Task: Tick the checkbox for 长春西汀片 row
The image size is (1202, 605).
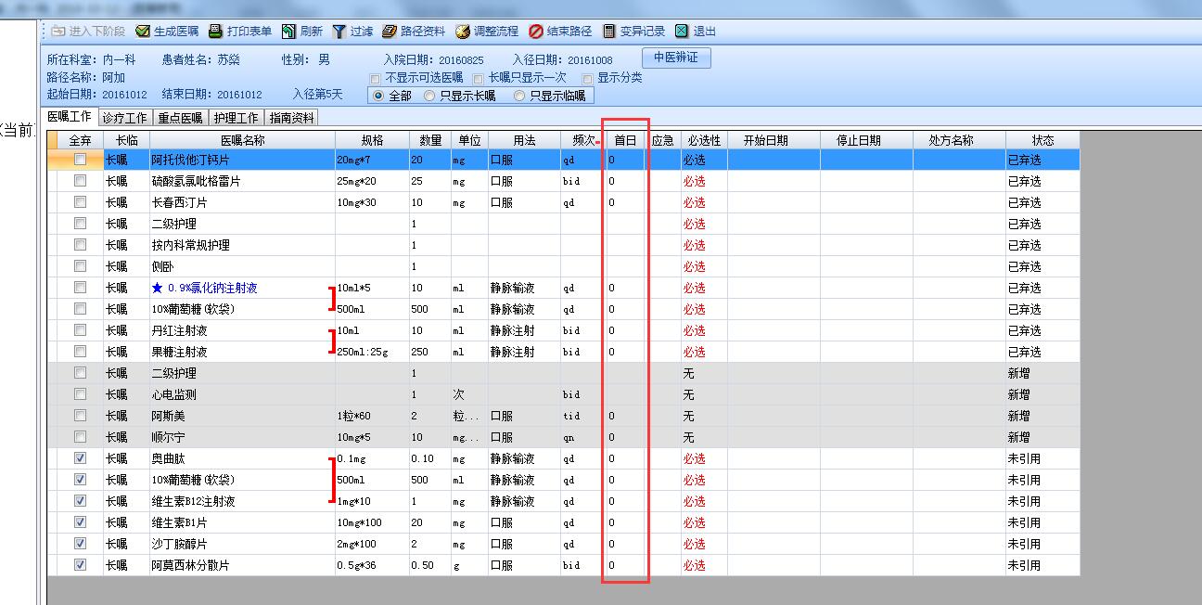Action: tap(80, 202)
